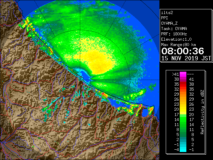Image resolution: width=213 pixels, height=160 pixels.
Task: Click the red '35' legend color band
Action: 183,84
